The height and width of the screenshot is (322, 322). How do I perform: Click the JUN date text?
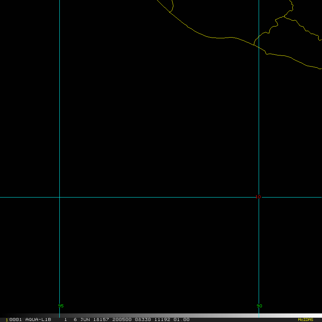84,319
